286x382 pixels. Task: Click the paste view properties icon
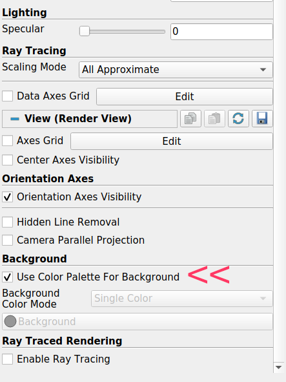pyautogui.click(x=214, y=119)
